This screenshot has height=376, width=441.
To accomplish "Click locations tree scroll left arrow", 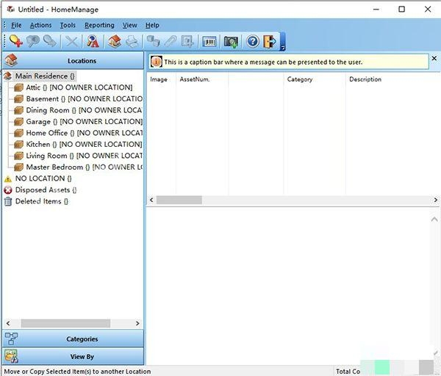I will (8, 323).
